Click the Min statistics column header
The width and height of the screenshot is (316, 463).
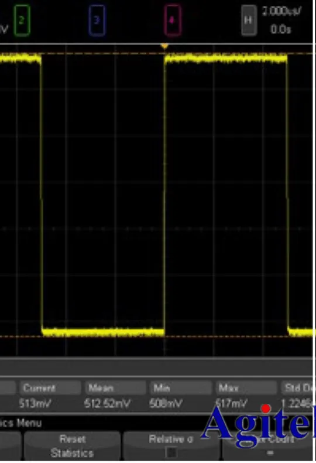pyautogui.click(x=162, y=388)
